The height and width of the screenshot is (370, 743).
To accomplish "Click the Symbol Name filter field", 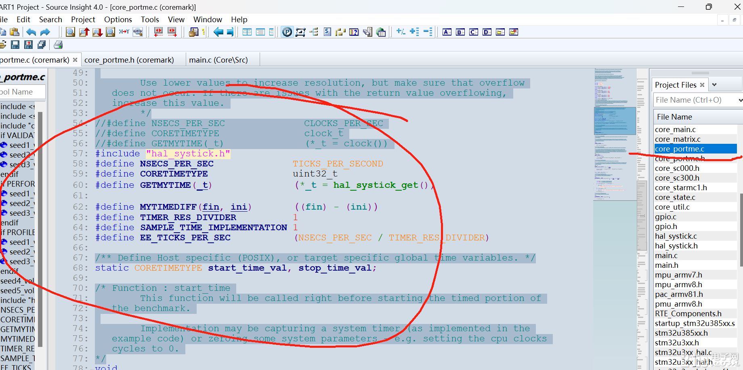I will tap(22, 92).
